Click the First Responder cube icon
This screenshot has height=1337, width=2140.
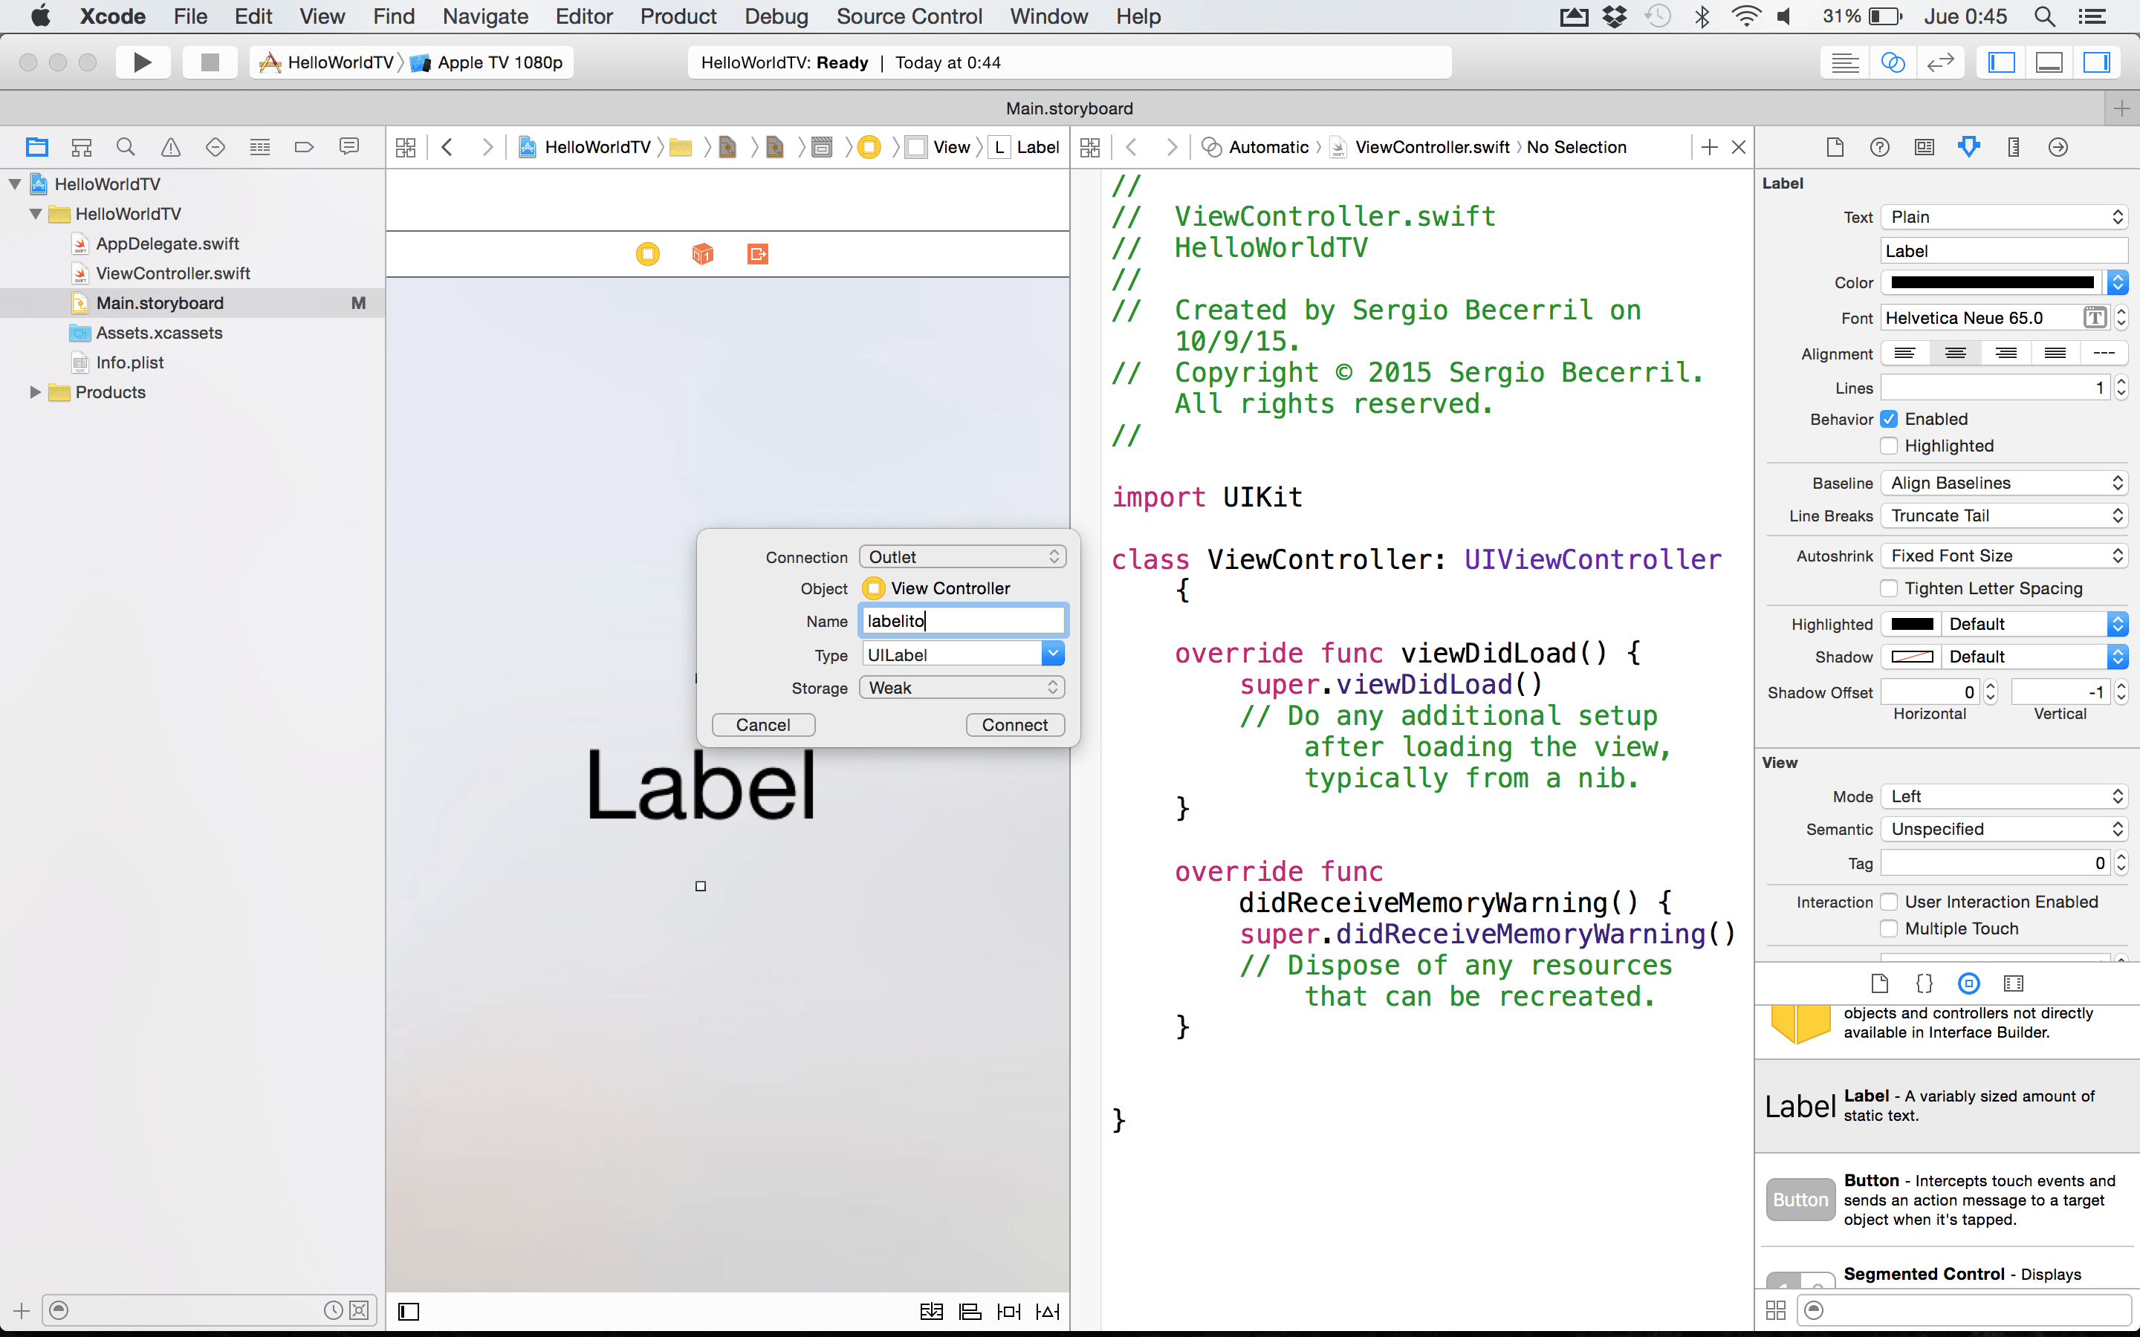pyautogui.click(x=702, y=255)
